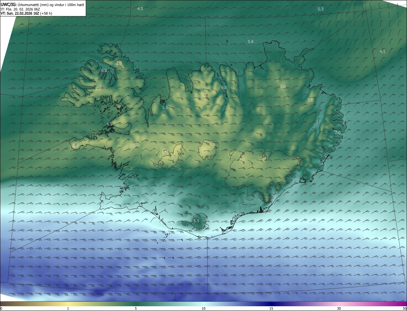
Task: Click the colour scale label 1
Action: [68, 308]
